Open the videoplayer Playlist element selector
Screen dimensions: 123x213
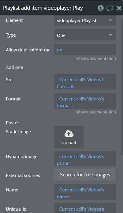85,20
